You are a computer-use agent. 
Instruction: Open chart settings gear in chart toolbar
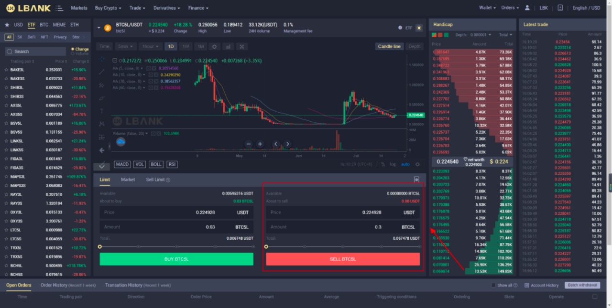215,46
